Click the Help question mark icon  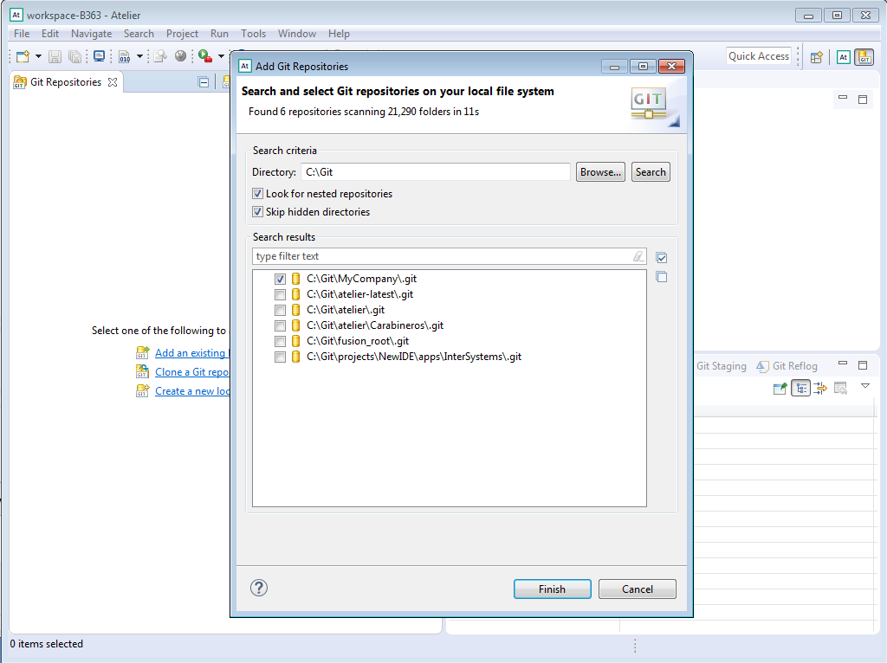click(x=259, y=588)
